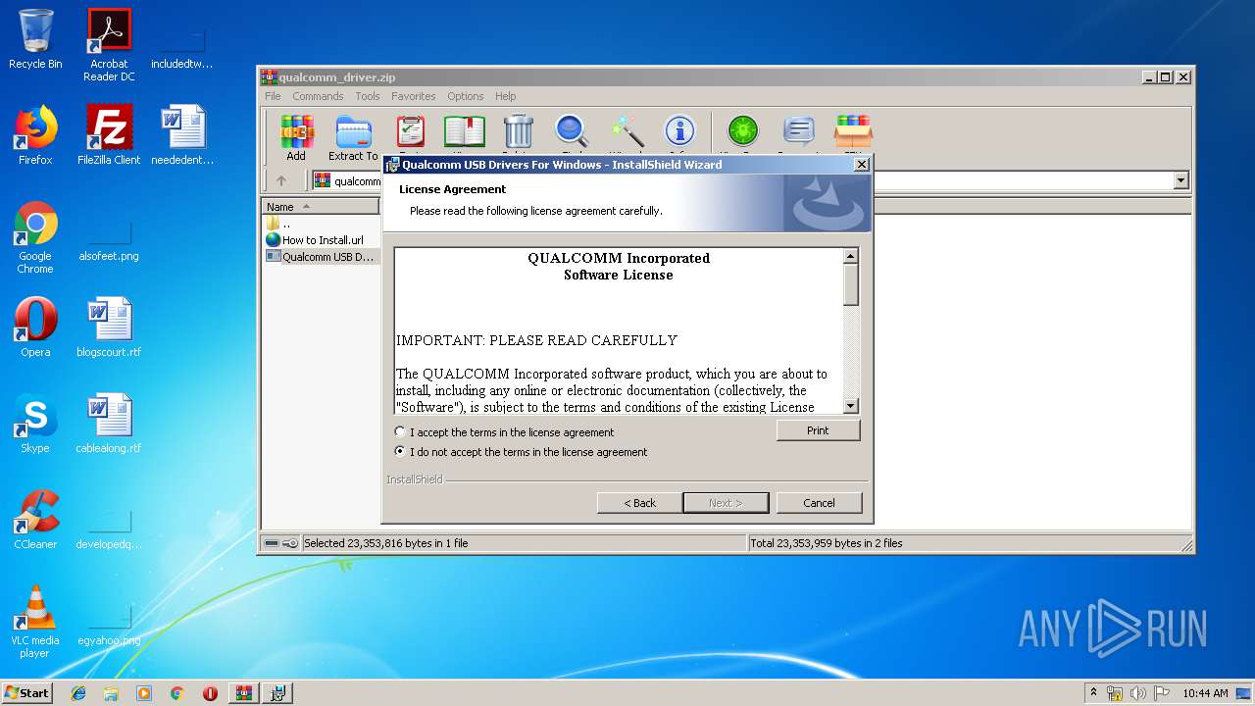Viewport: 1255px width, 706px height.
Task: Open Recycle Bin on desktop
Action: pos(35,39)
